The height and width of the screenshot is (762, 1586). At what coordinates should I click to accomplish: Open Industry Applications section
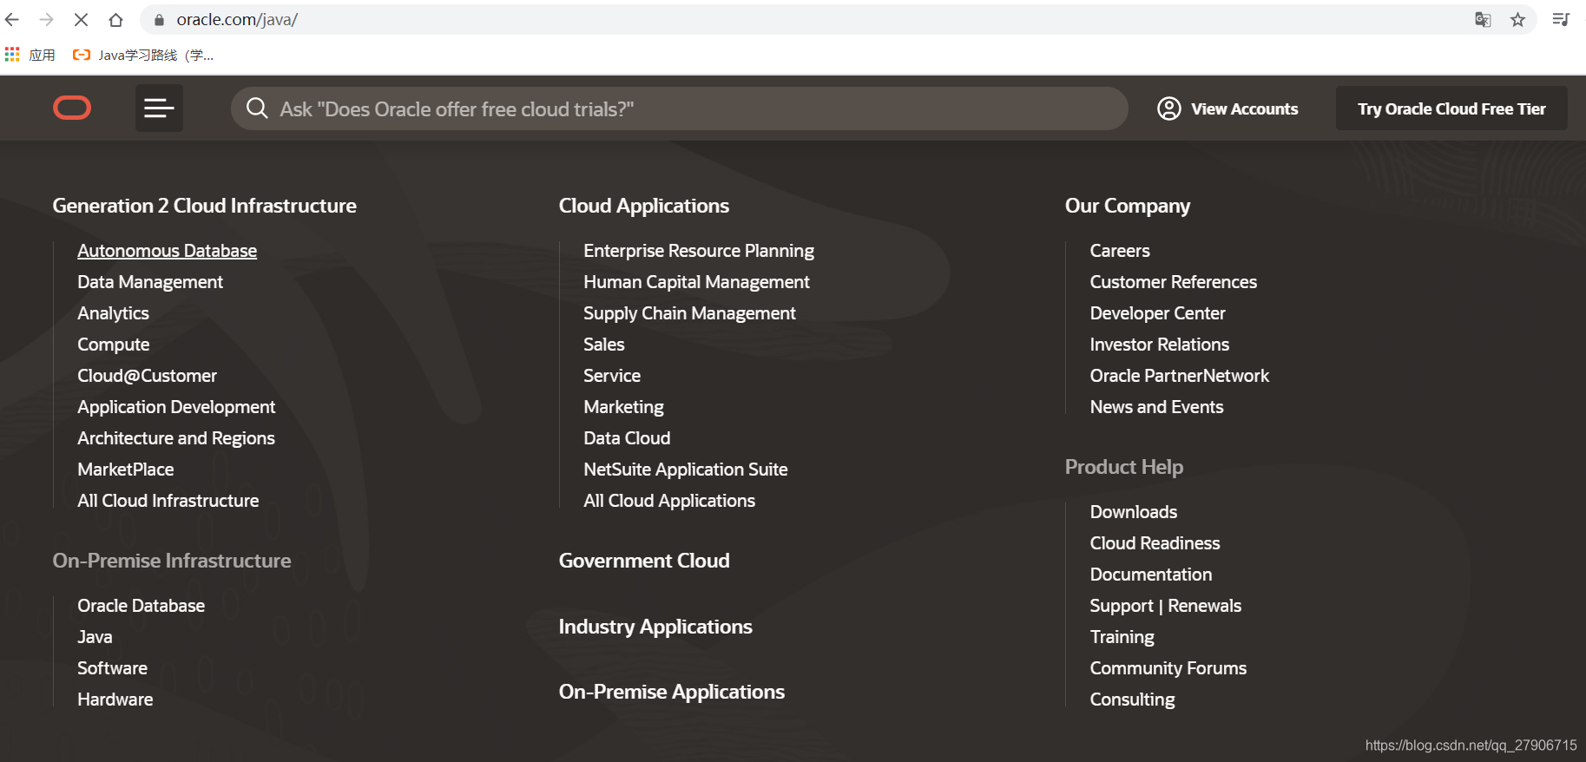tap(655, 627)
